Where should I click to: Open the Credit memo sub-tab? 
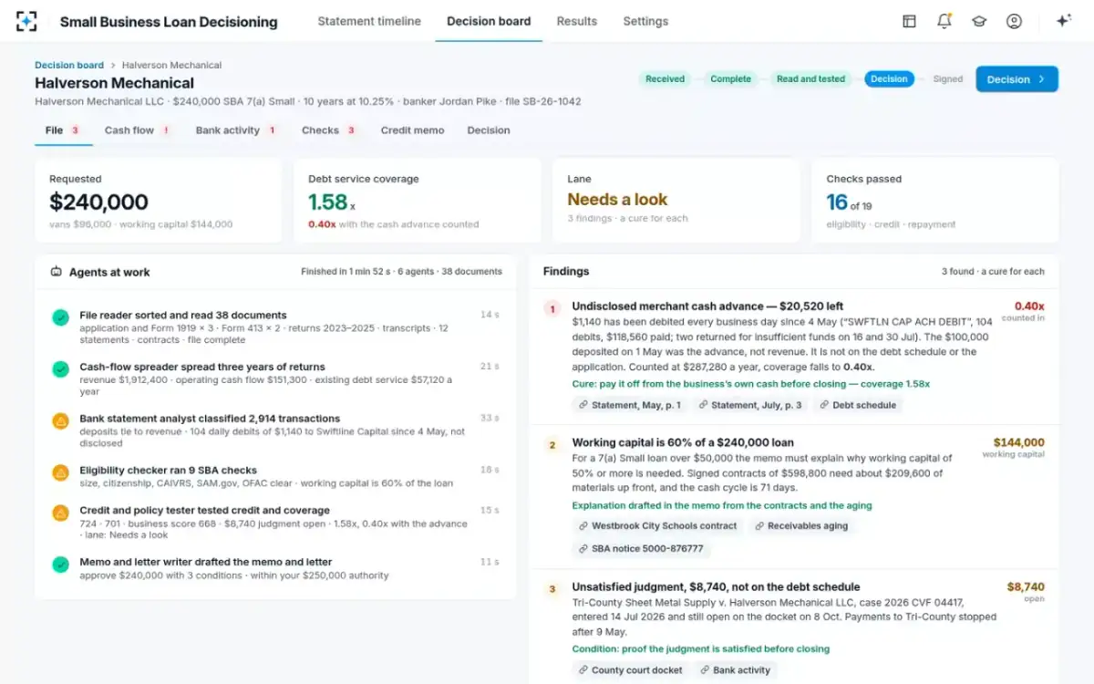pyautogui.click(x=412, y=130)
